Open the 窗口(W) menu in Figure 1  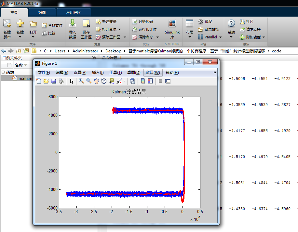coord(153,73)
